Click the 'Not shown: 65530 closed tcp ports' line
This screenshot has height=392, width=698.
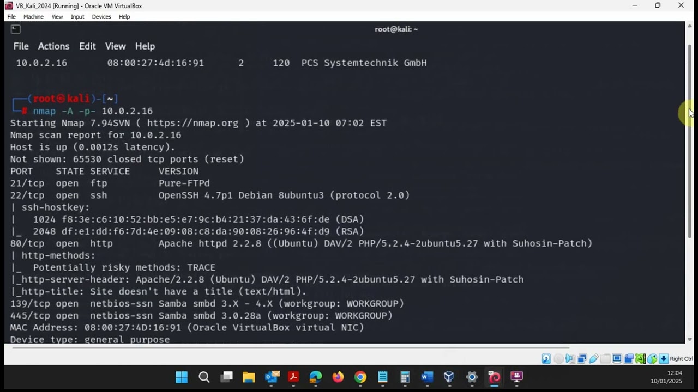(x=127, y=159)
